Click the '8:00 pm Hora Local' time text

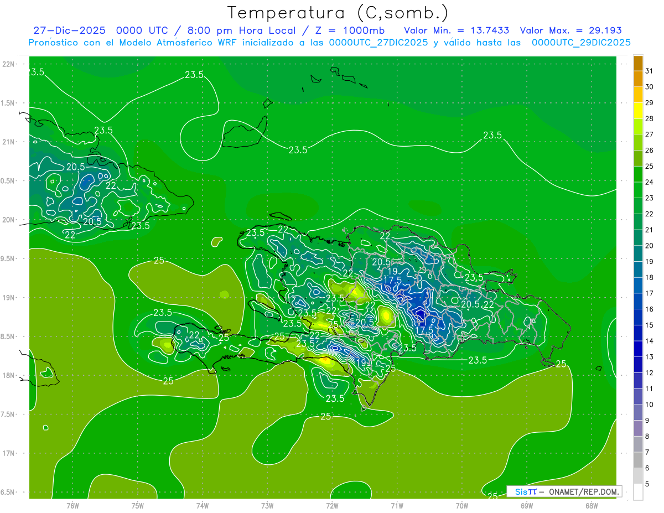pos(241,30)
